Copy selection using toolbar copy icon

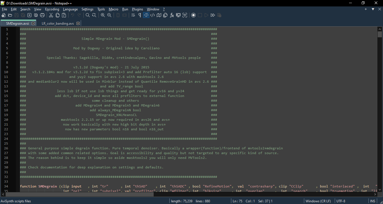coord(57,15)
